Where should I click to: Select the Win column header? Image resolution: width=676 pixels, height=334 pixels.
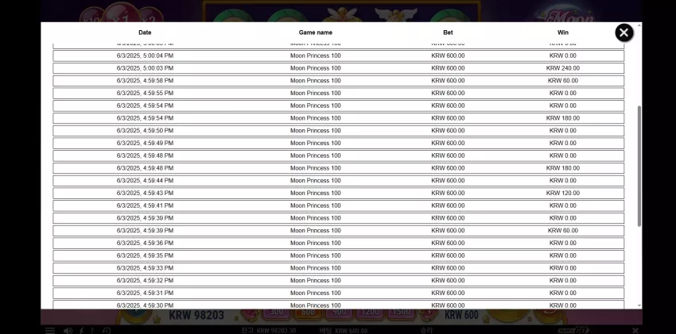(562, 33)
